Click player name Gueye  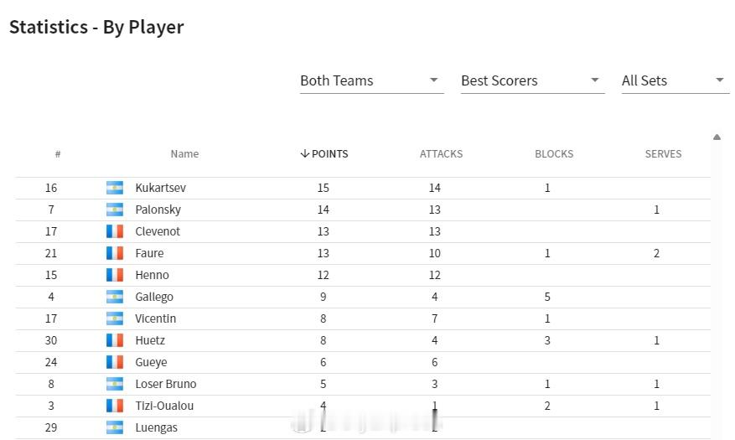[151, 362]
